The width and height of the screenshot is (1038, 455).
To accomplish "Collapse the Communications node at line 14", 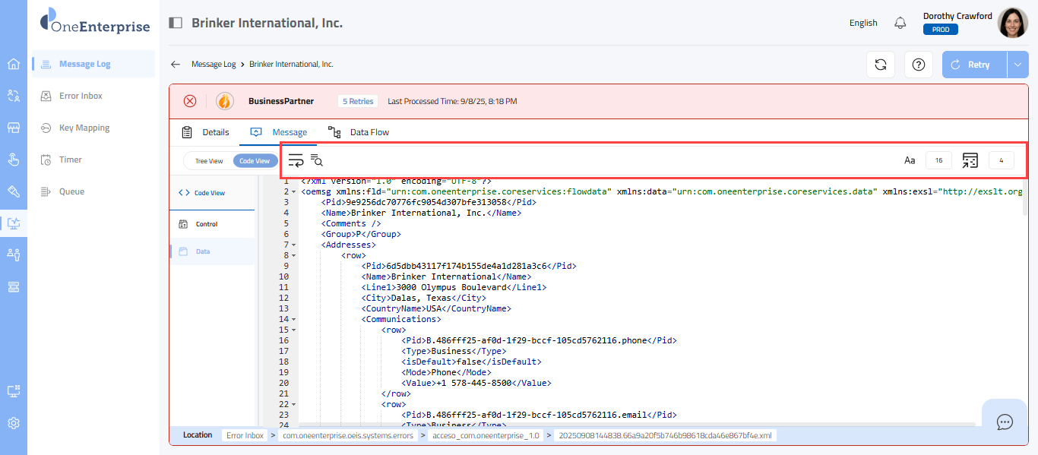I will tap(294, 320).
